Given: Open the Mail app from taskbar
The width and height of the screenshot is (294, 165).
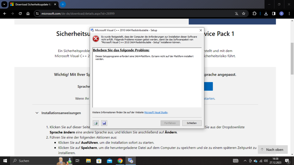Looking at the screenshot, I should (x=109, y=161).
